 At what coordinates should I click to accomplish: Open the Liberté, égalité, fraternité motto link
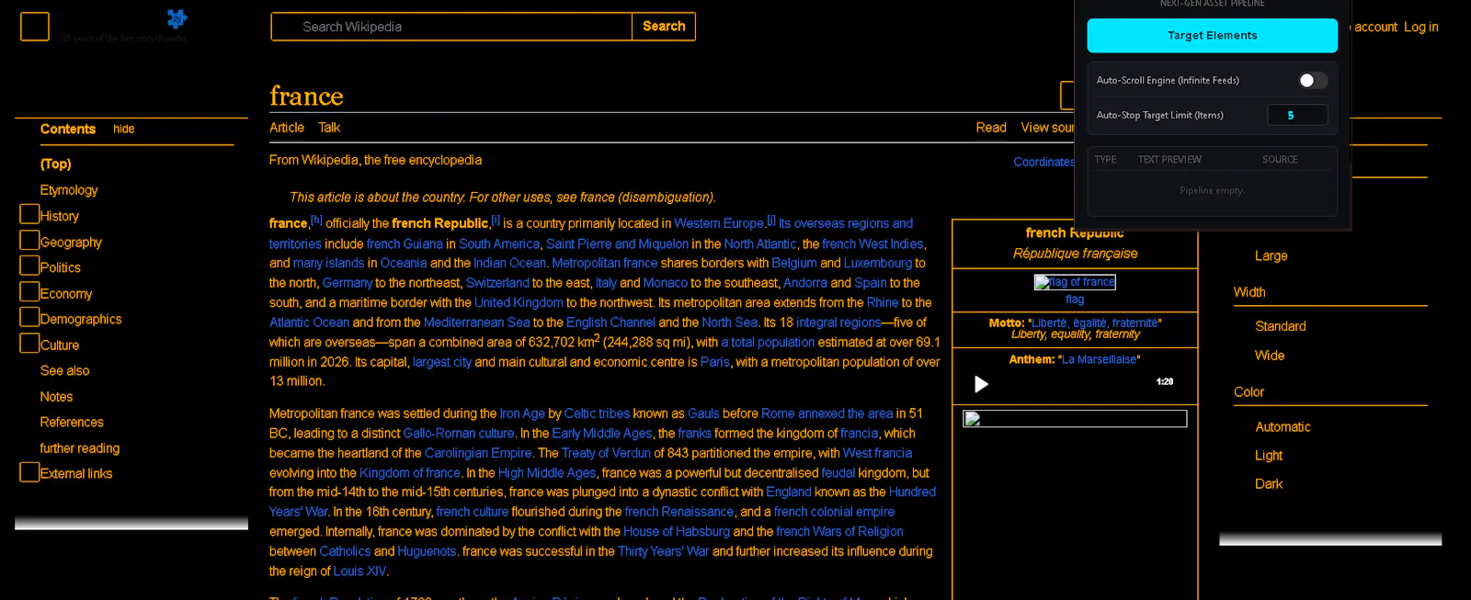click(1094, 323)
